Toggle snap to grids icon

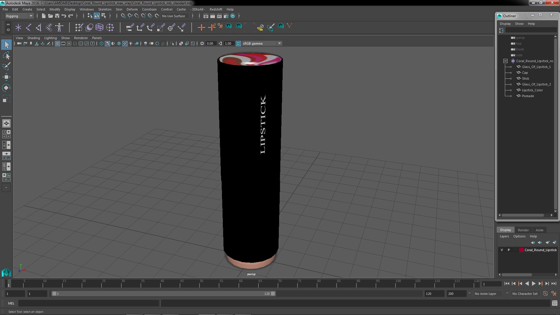123,16
